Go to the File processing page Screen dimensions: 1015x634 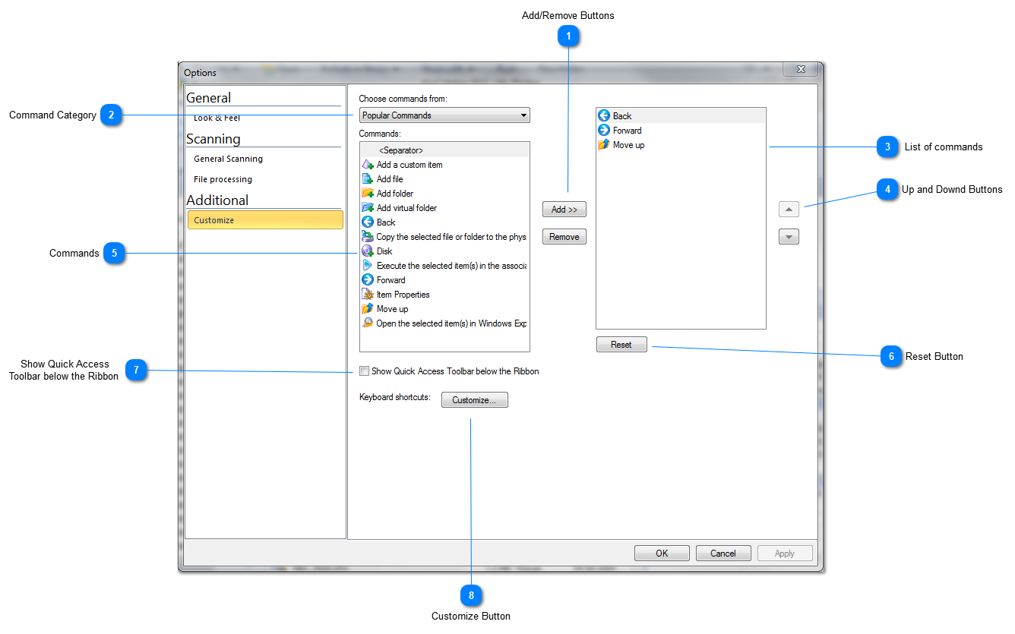pos(223,179)
